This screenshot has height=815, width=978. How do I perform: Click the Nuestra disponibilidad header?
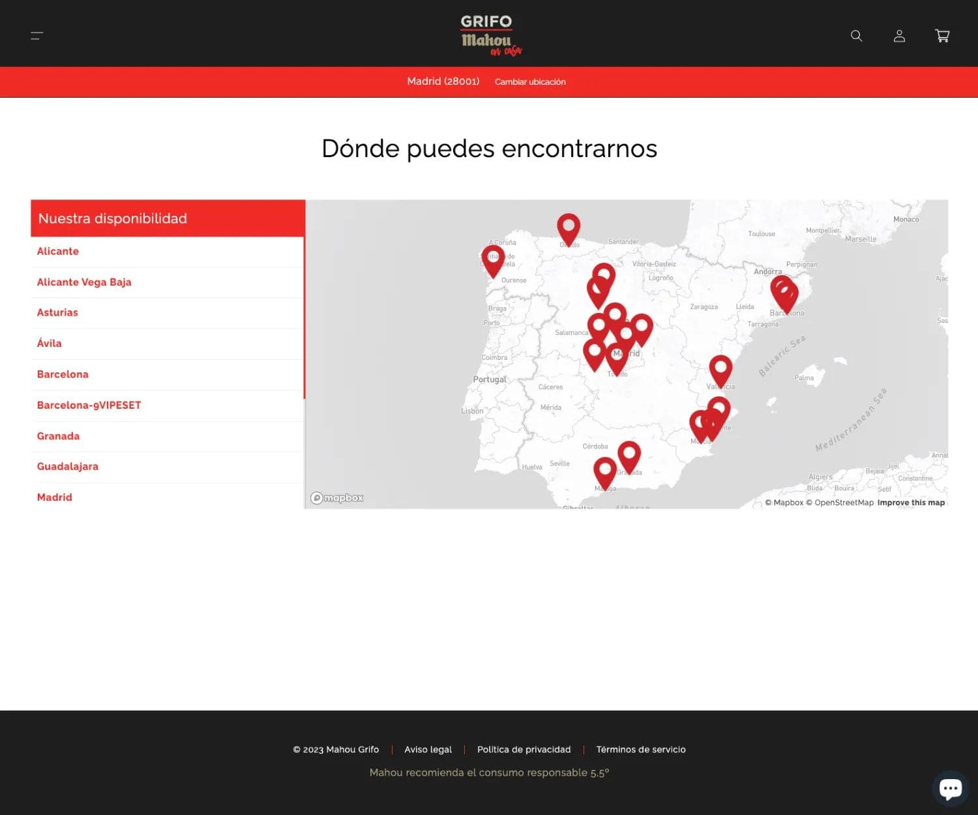tap(112, 218)
